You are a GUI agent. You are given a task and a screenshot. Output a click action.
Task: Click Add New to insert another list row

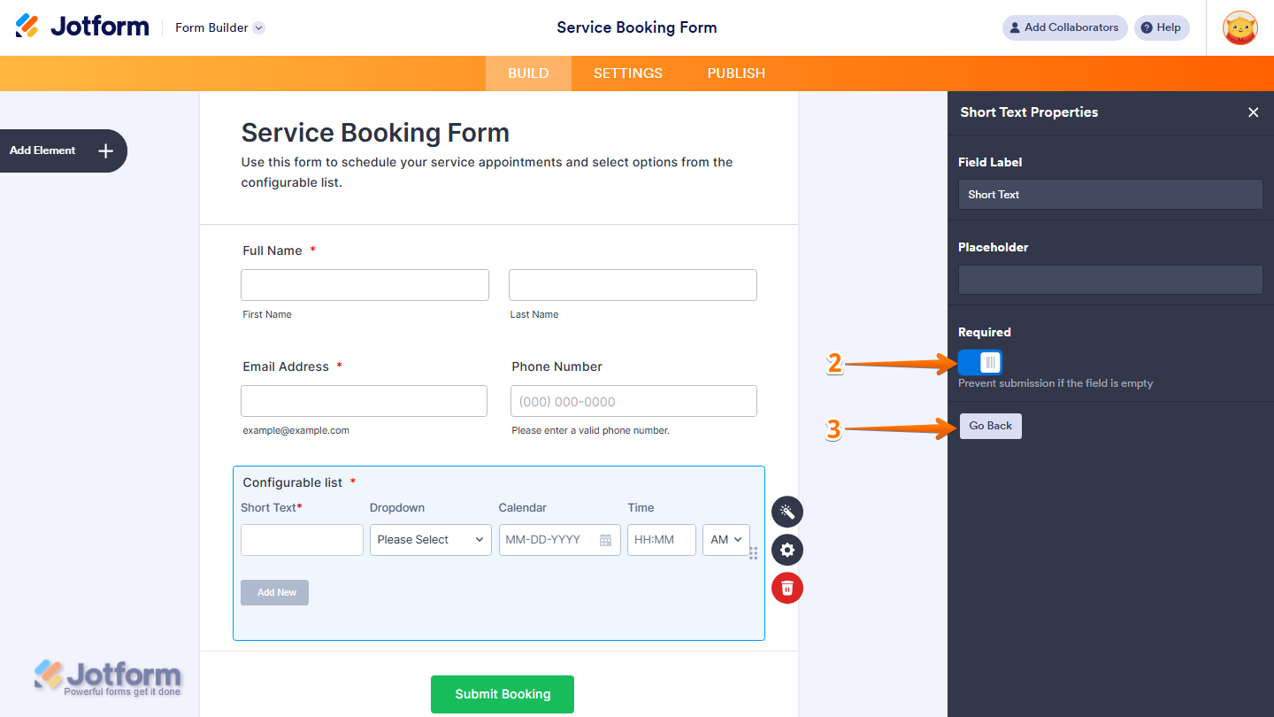click(x=274, y=592)
